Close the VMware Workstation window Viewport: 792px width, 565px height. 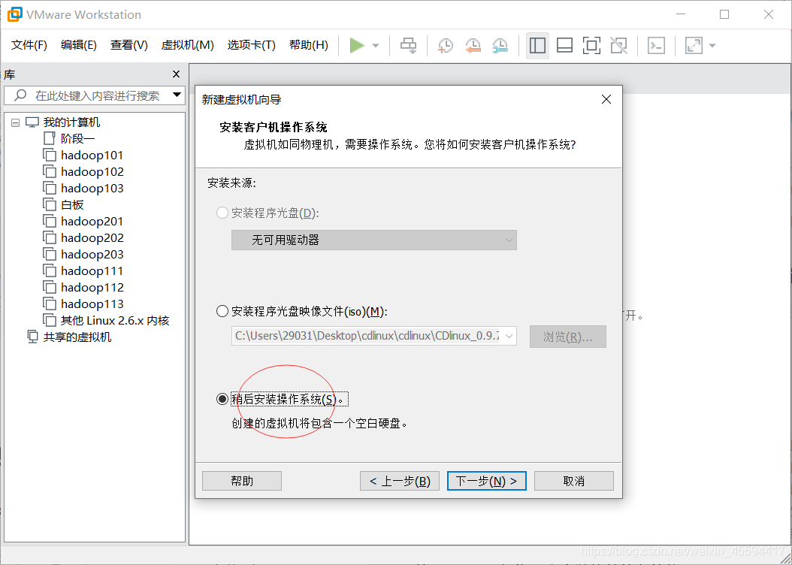tap(768, 14)
